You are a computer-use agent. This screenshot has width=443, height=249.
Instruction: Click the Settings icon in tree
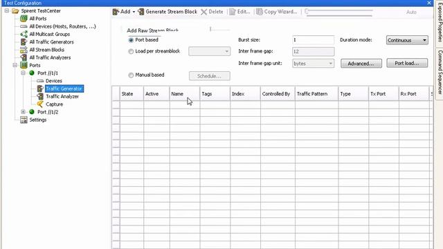[24, 120]
